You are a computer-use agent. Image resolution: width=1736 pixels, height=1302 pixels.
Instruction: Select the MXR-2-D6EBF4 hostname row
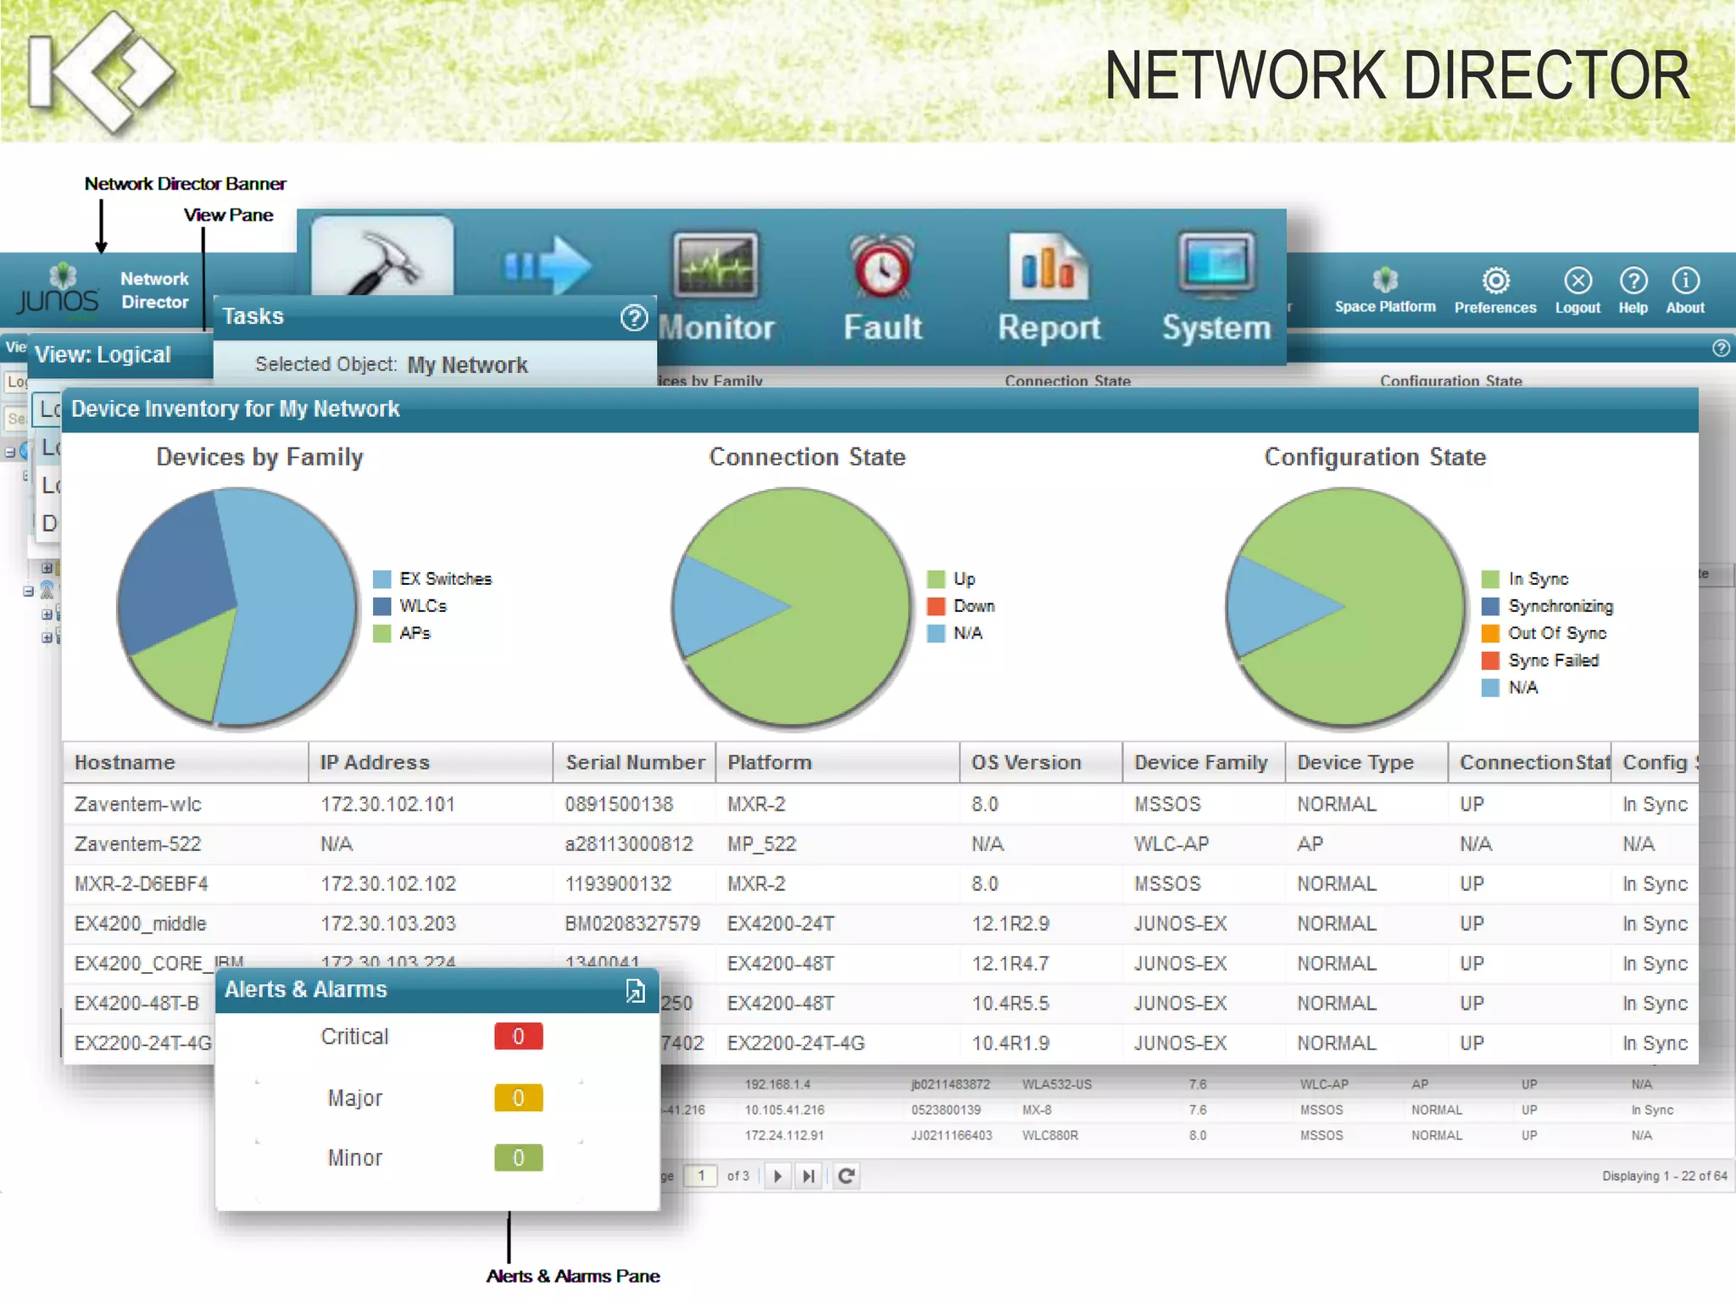tap(142, 884)
